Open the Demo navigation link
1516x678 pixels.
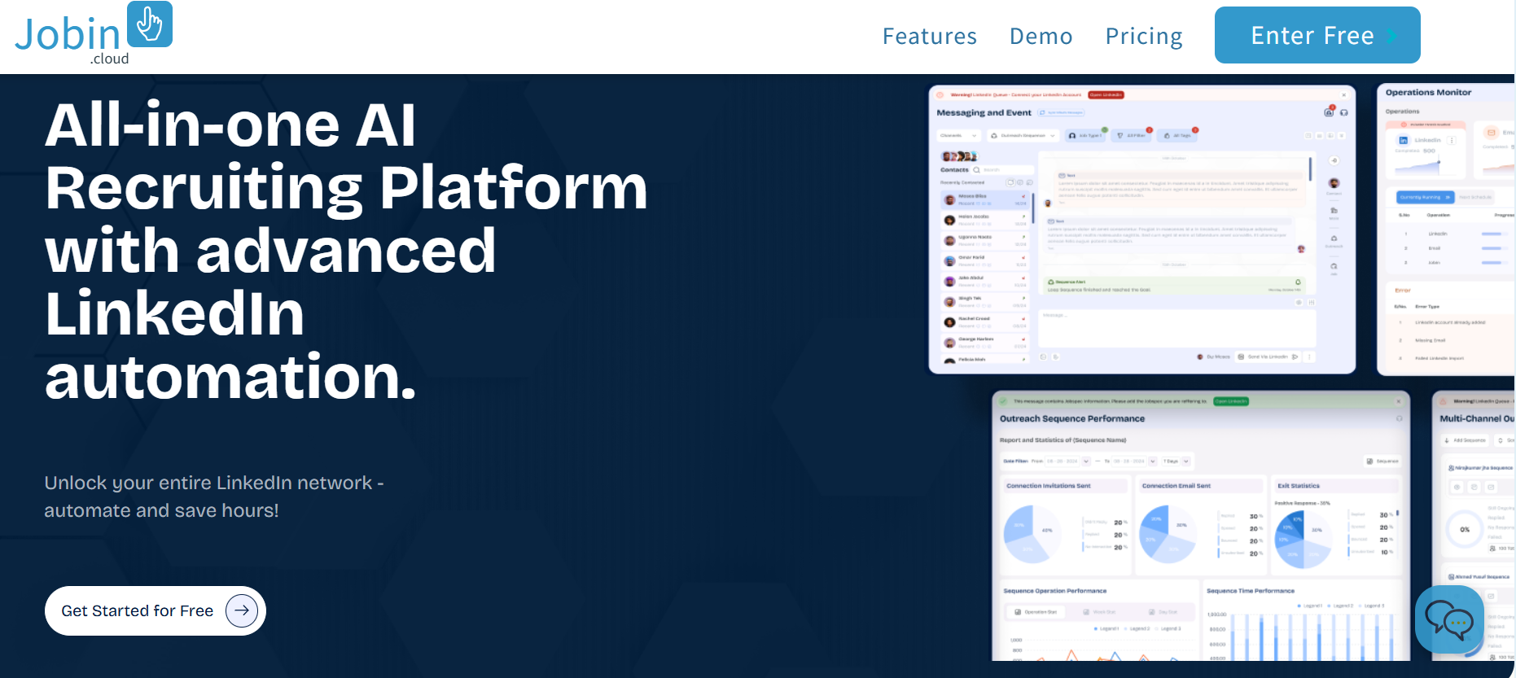(1041, 36)
